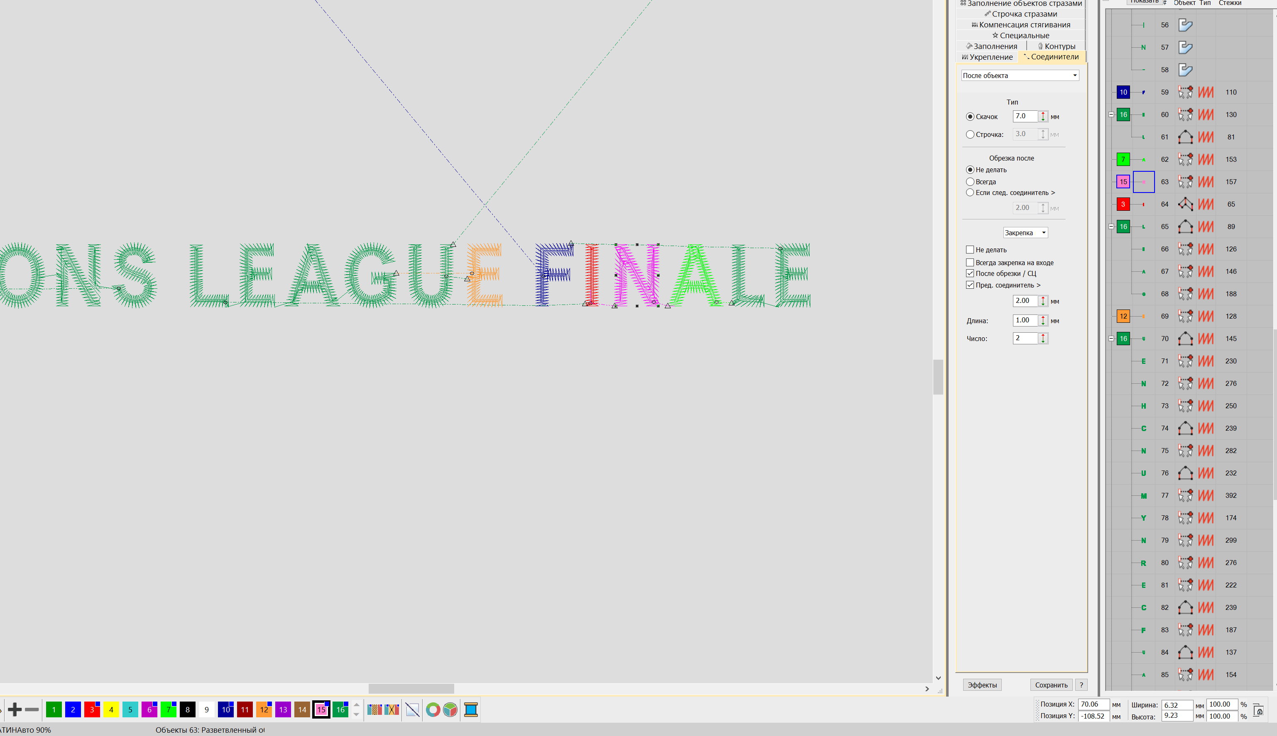Viewport: 1277px width, 736px height.
Task: Click the object icon in row 56
Action: pos(1186,25)
